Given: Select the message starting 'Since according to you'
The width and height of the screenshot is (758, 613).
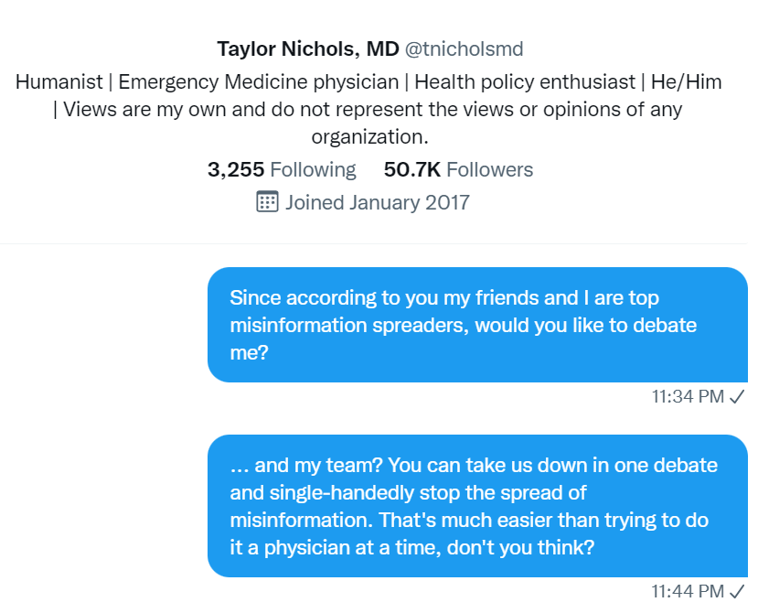Looking at the screenshot, I should 477,325.
